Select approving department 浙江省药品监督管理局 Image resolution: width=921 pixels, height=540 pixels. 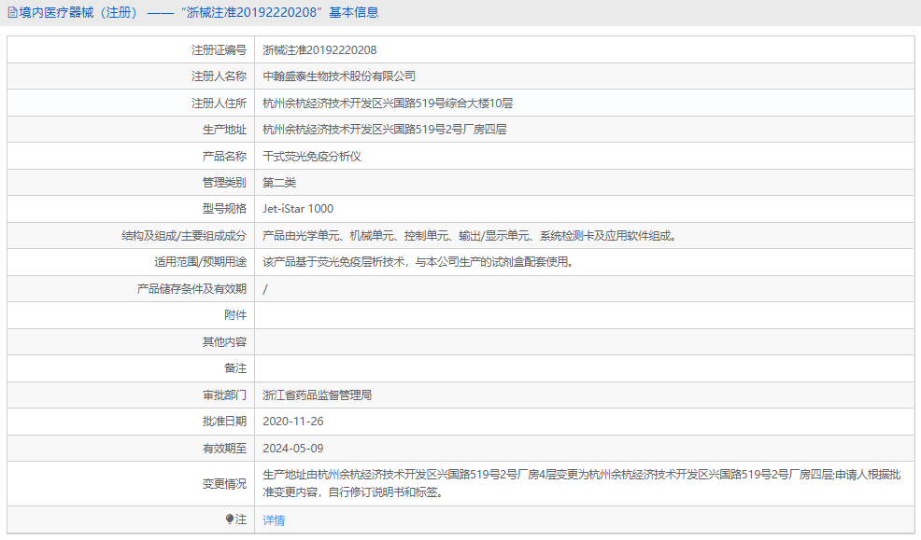318,395
